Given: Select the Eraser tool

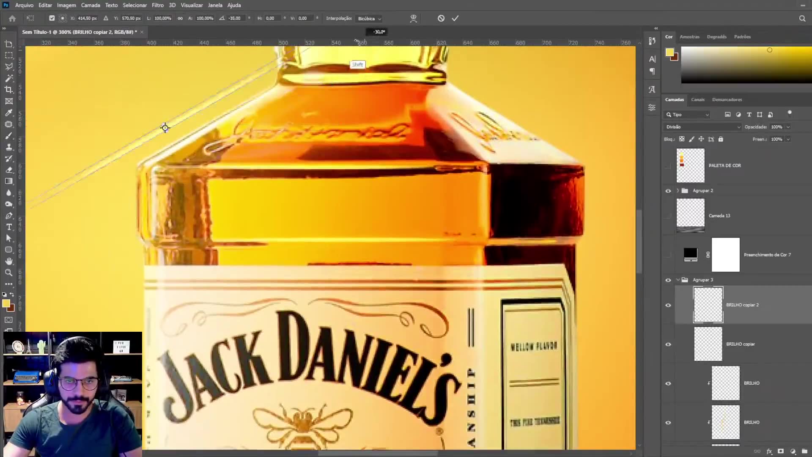Looking at the screenshot, I should coord(8,170).
